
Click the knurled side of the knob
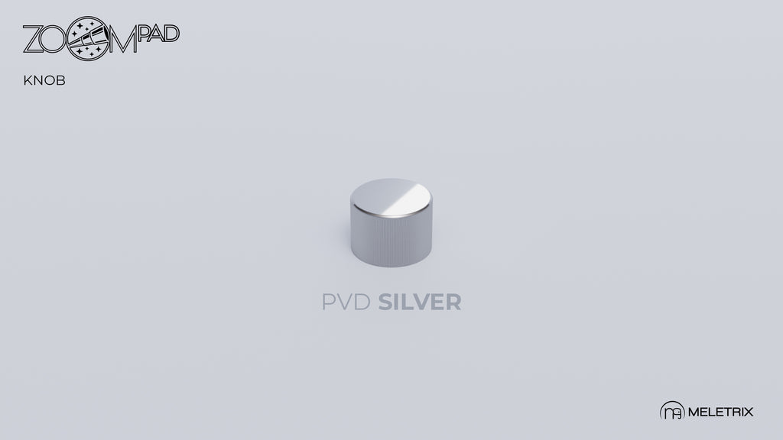tap(391, 238)
